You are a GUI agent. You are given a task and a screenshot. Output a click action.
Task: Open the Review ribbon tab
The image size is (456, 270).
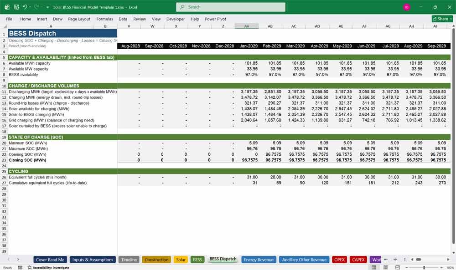(140, 19)
